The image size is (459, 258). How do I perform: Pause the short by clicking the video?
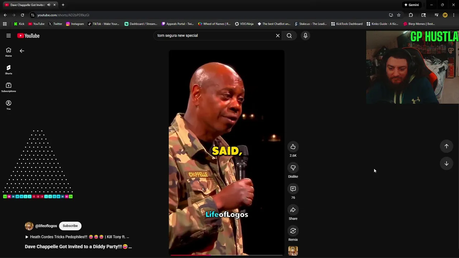227,152
